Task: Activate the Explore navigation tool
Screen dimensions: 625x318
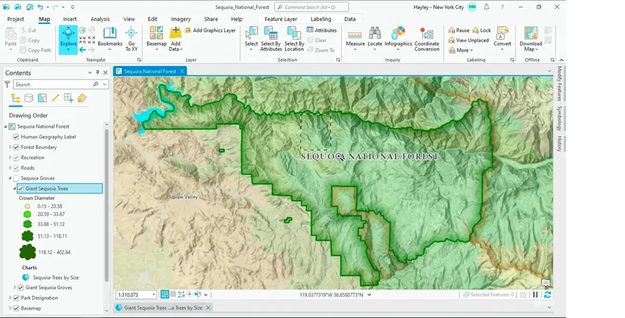Action: [x=68, y=40]
